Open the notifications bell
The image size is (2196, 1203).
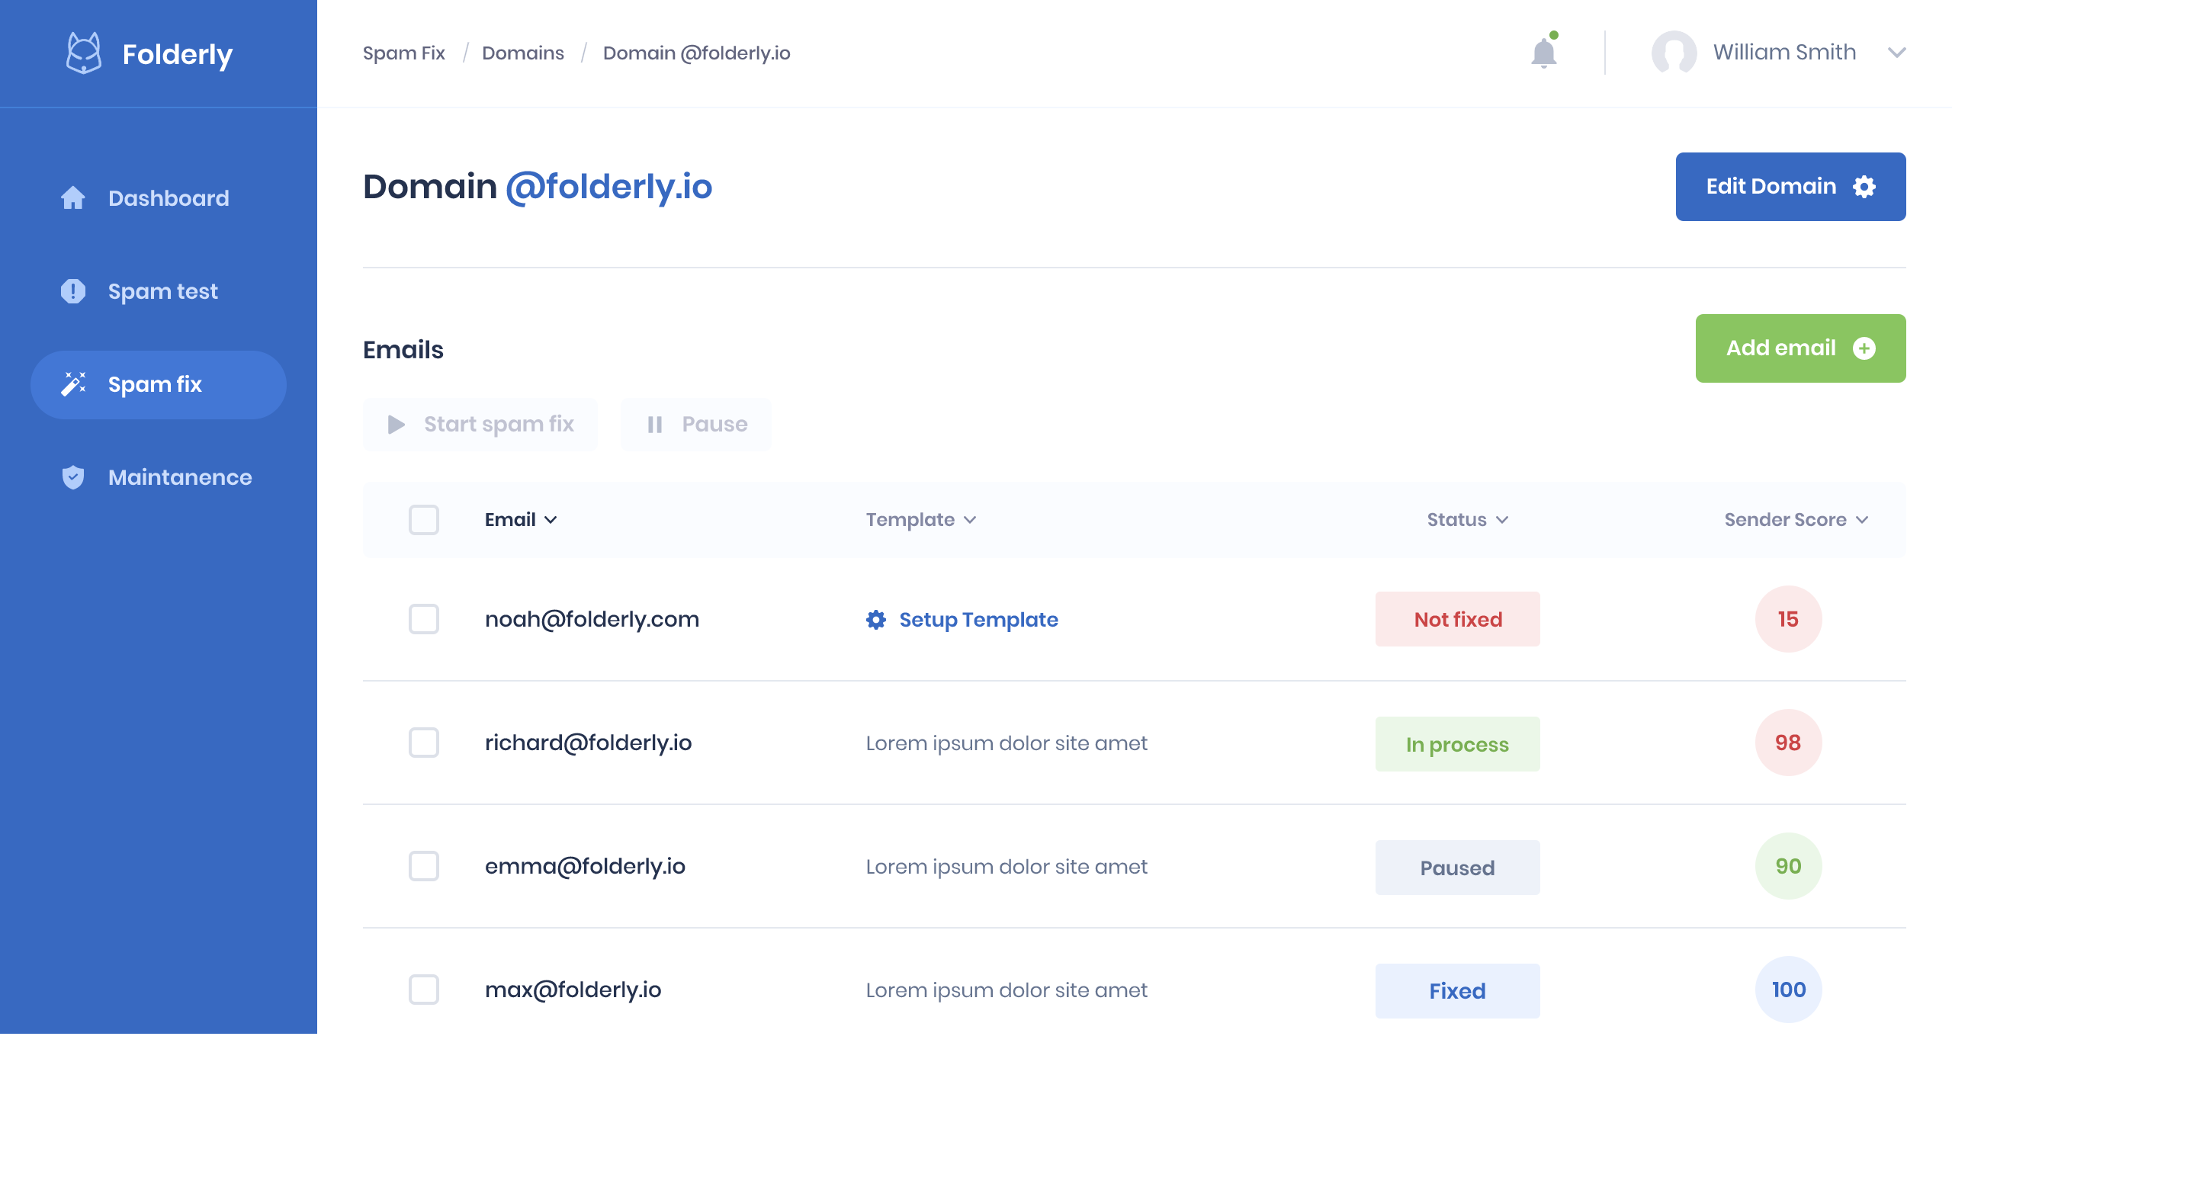point(1543,53)
